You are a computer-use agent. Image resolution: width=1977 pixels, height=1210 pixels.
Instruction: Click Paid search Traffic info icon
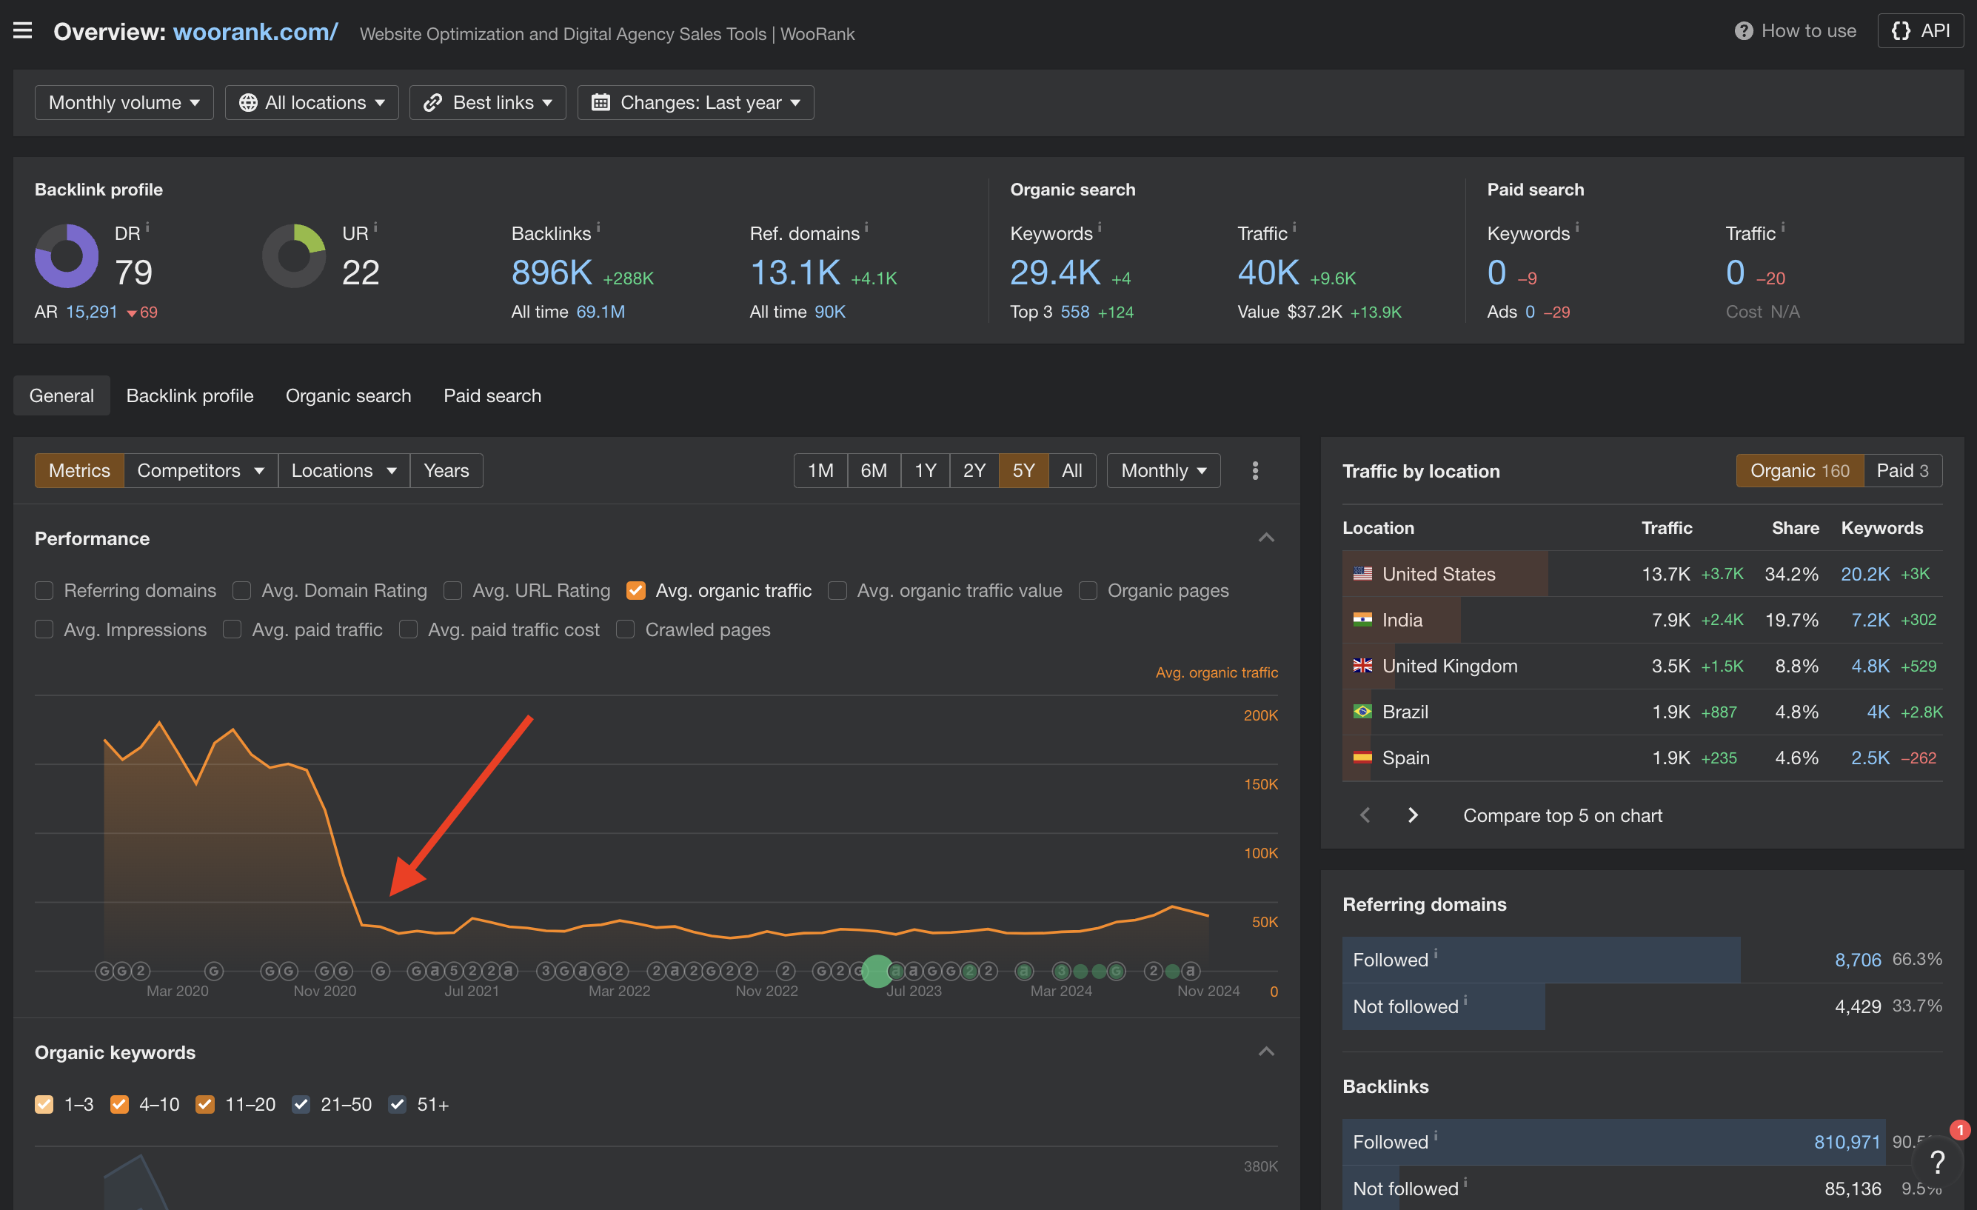[1783, 227]
